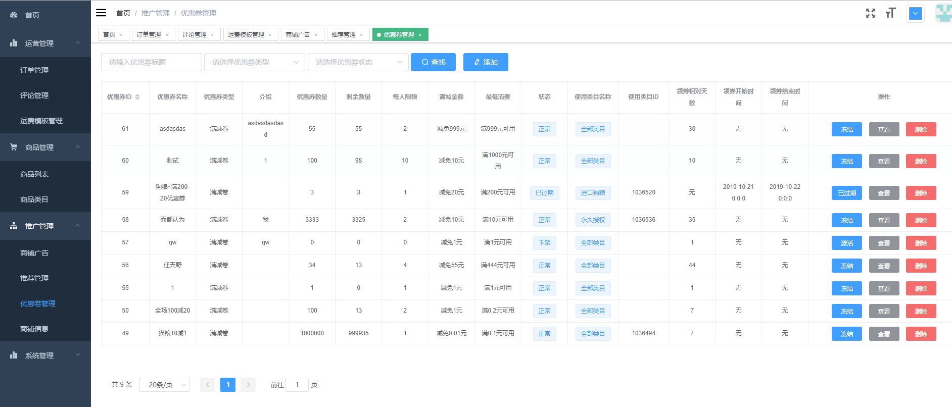Open the font size icon
The height and width of the screenshot is (407, 952).
point(890,13)
